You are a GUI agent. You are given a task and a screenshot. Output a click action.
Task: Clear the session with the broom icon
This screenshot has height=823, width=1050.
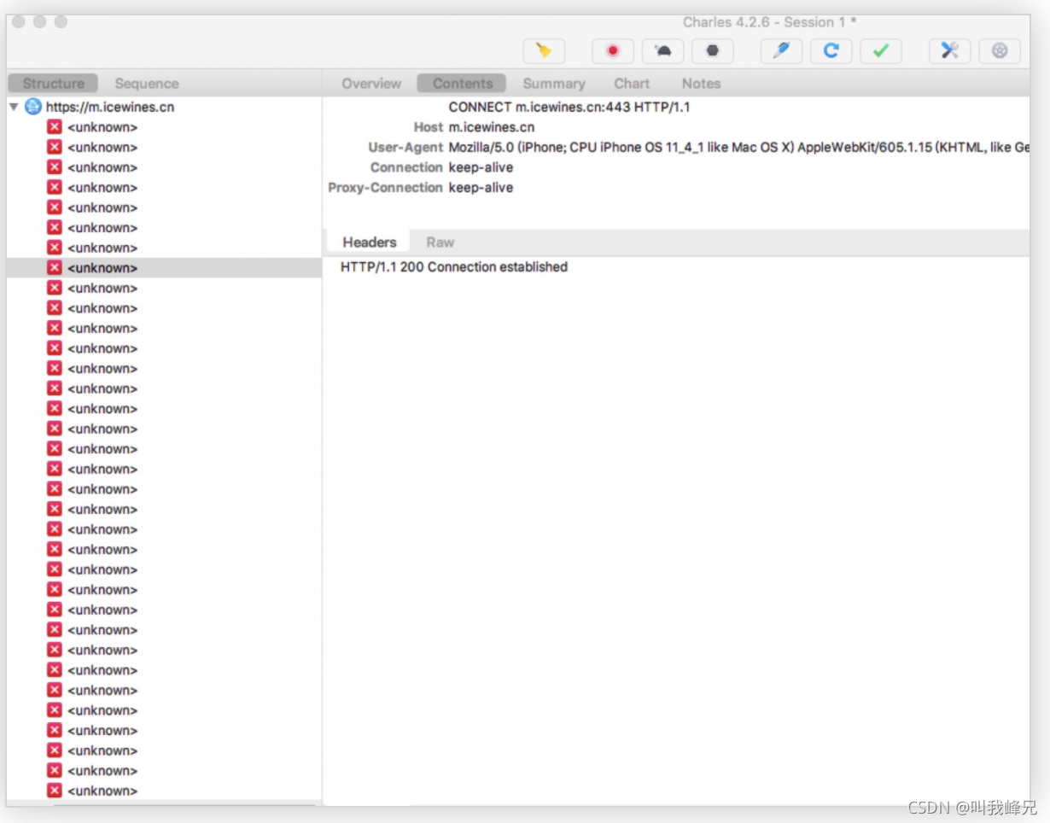click(x=544, y=51)
